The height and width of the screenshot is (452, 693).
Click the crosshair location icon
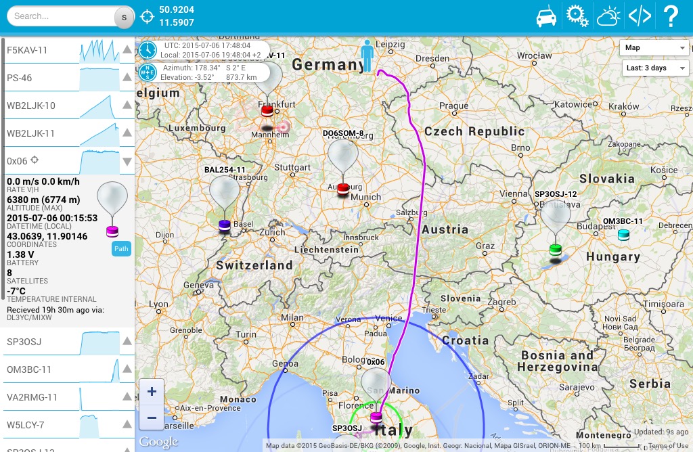click(x=147, y=16)
